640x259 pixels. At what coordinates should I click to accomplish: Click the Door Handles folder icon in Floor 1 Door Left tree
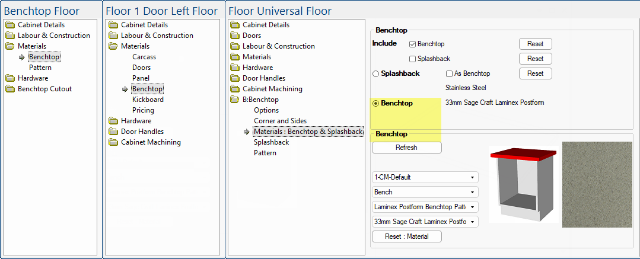pyautogui.click(x=113, y=132)
